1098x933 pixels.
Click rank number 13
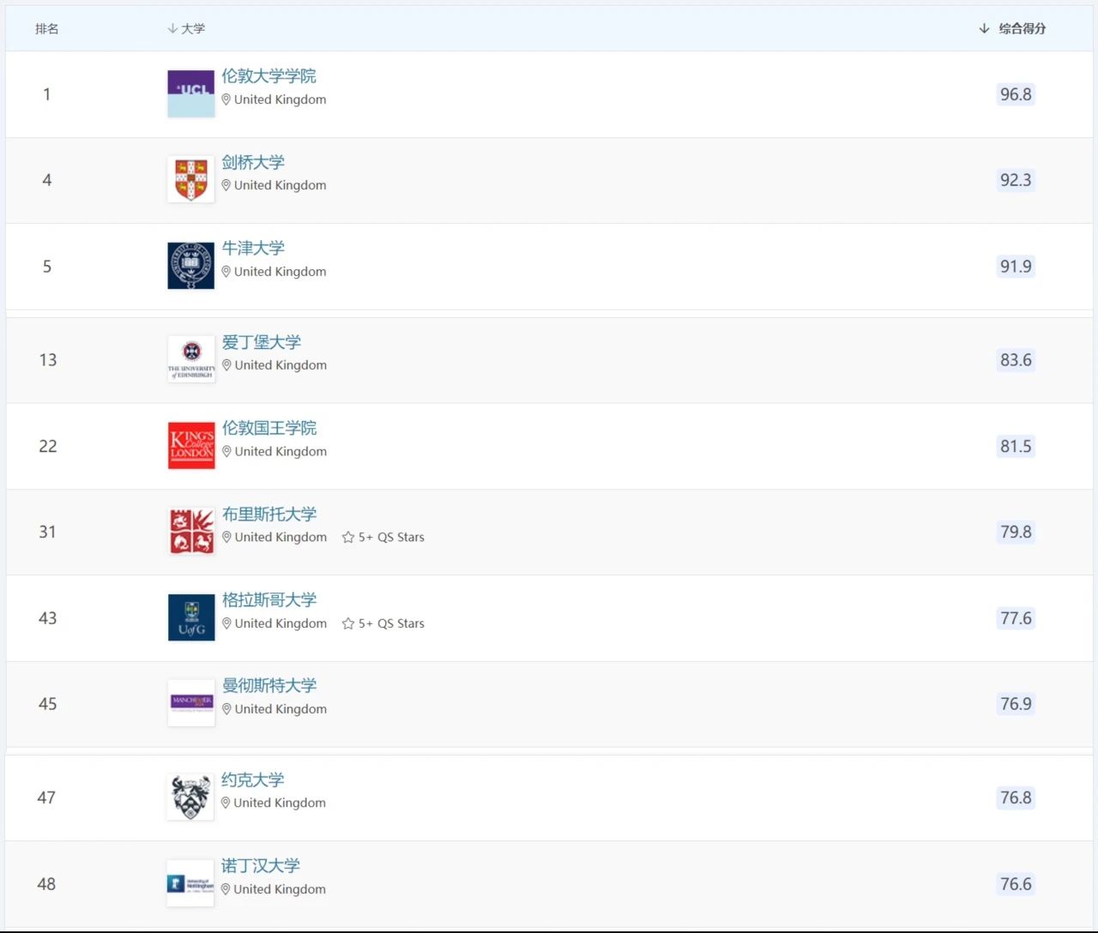[48, 360]
